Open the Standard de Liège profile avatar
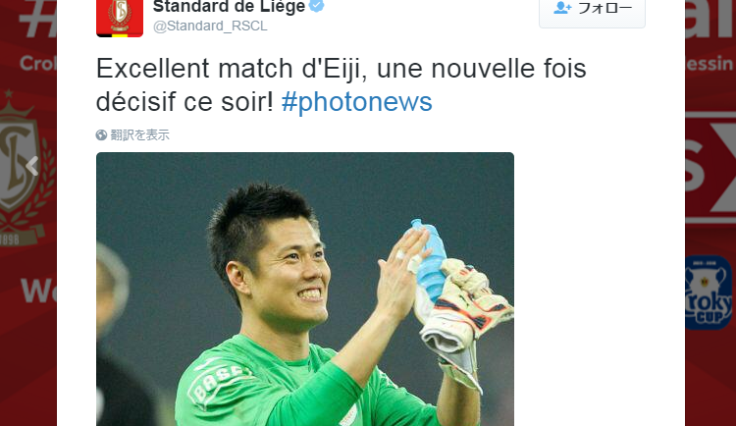This screenshot has height=426, width=736. (119, 18)
